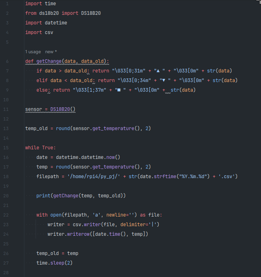Click the "1 usage" inlay hint
Viewport: 261px width, 277px height.
coord(34,52)
